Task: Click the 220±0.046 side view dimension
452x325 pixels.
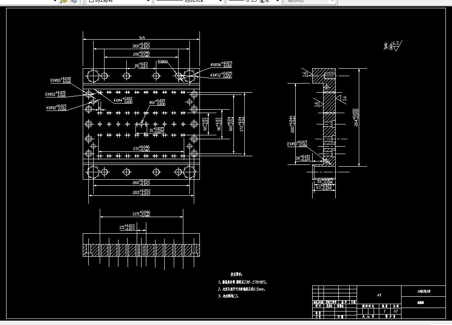Action: click(x=292, y=124)
